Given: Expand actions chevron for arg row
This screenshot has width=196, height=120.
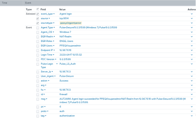Looking at the screenshot, I should click(x=192, y=85).
